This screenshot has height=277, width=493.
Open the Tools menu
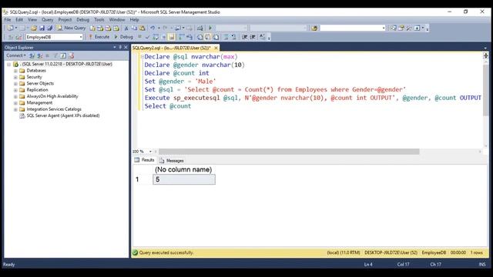[x=99, y=19]
